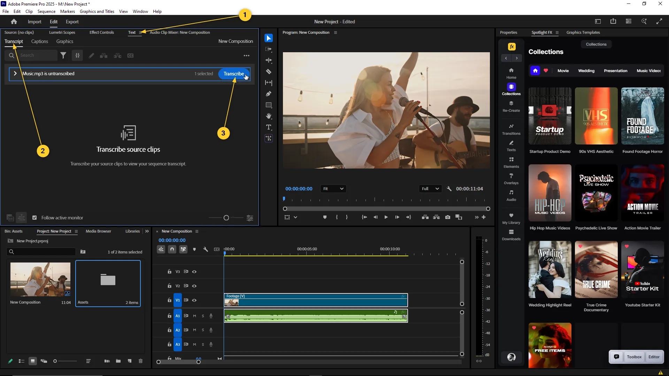
Task: Adjust the transcript panel zoom slider
Action: coord(226,218)
